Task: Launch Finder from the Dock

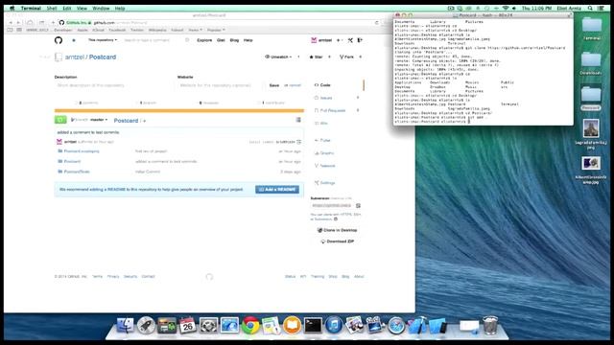Action: click(126, 326)
